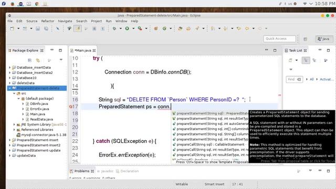336x189 pixels.
Task: Expand the deleteData project
Action: point(9,83)
